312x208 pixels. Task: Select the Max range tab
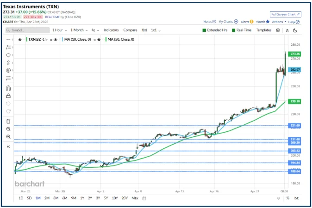[x=135, y=198]
